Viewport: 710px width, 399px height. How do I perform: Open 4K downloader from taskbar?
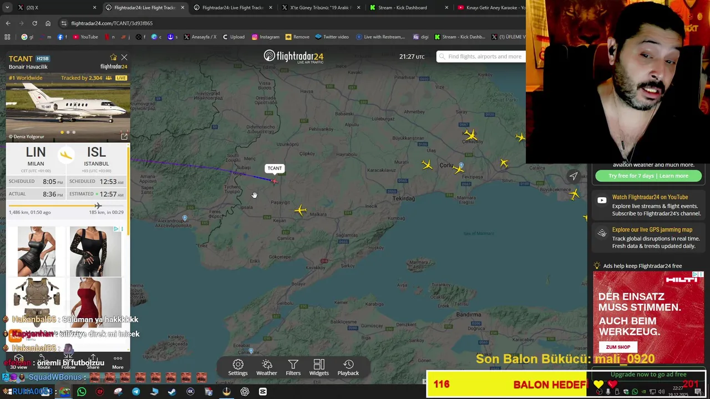click(190, 392)
